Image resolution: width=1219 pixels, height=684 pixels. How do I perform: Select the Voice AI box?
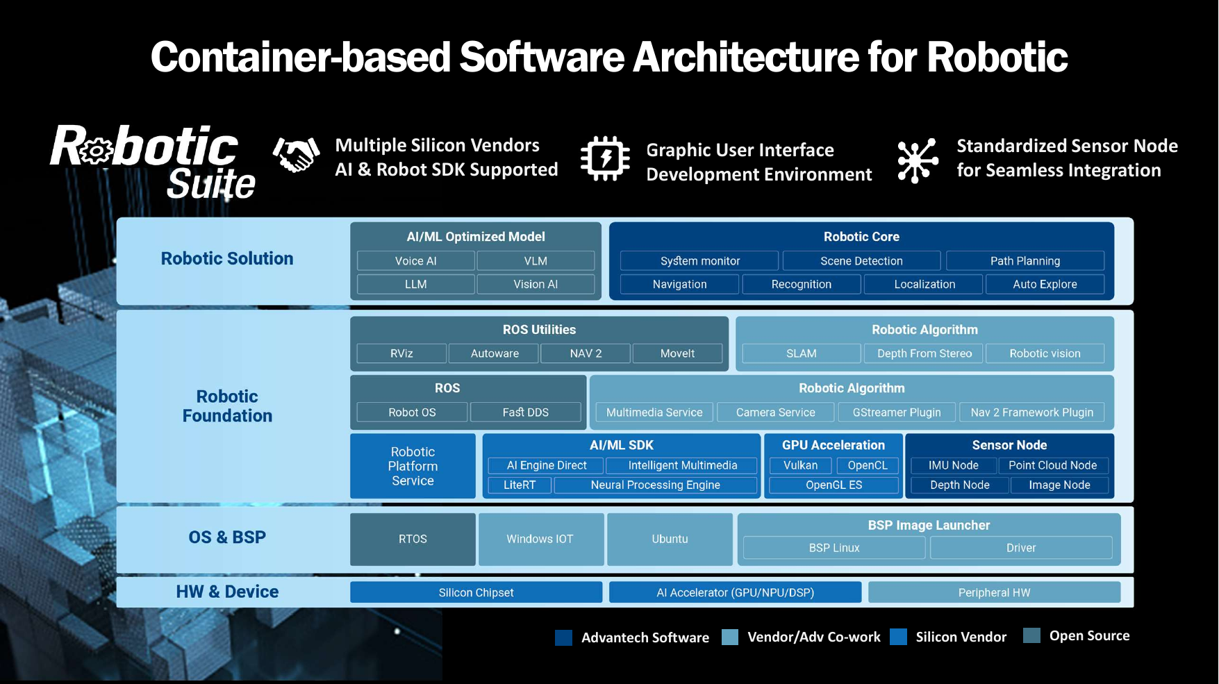click(x=415, y=261)
